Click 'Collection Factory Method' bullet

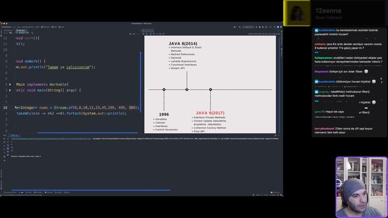(210, 128)
